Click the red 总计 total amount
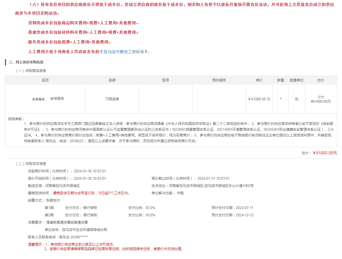This screenshot has width=342, height=259. pyautogui.click(x=325, y=153)
